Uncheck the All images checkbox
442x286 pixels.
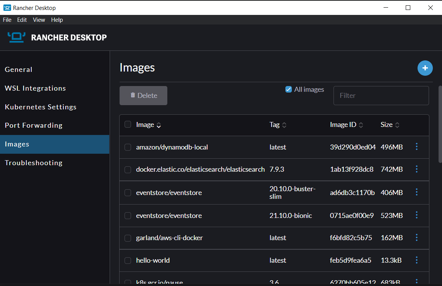pyautogui.click(x=288, y=89)
